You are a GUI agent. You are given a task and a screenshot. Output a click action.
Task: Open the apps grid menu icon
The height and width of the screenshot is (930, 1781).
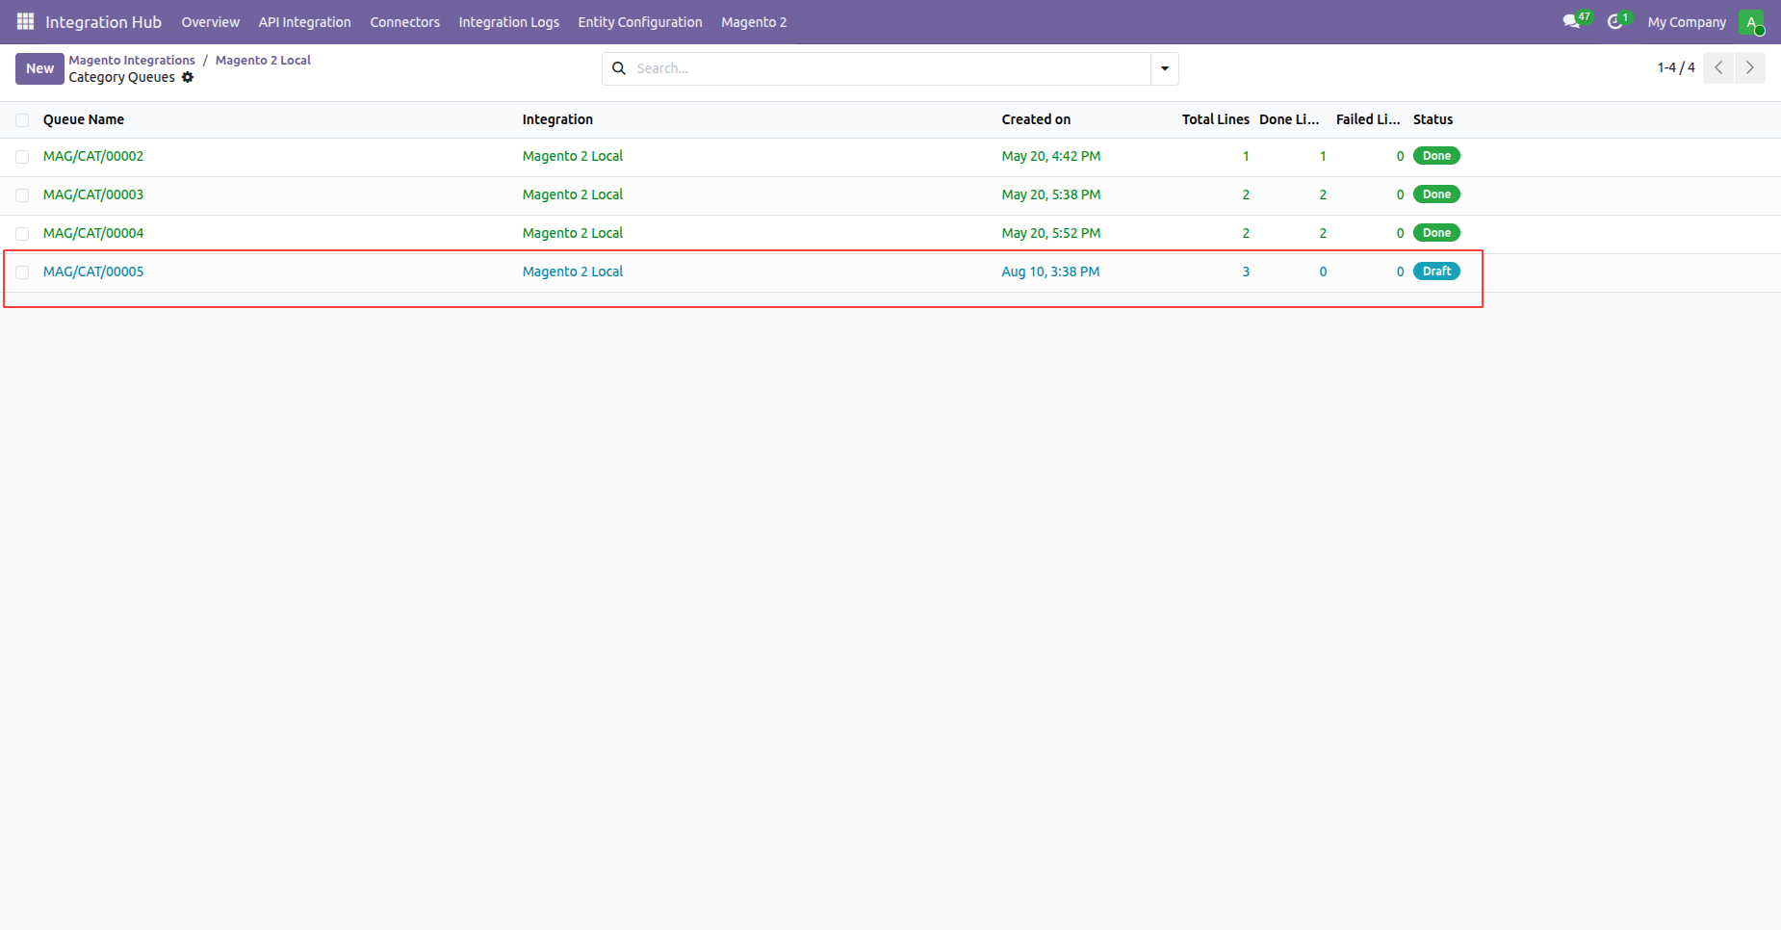coord(25,21)
